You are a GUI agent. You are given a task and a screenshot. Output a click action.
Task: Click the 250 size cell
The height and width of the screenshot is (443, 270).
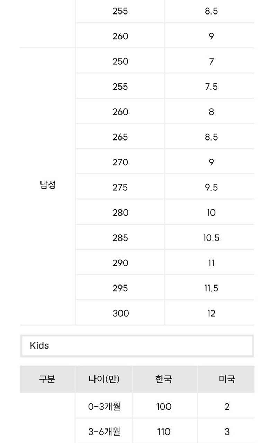point(120,62)
